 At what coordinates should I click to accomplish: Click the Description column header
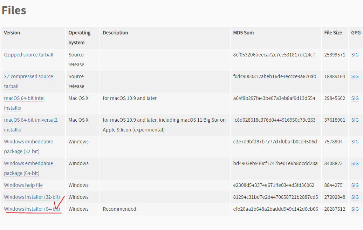point(115,33)
